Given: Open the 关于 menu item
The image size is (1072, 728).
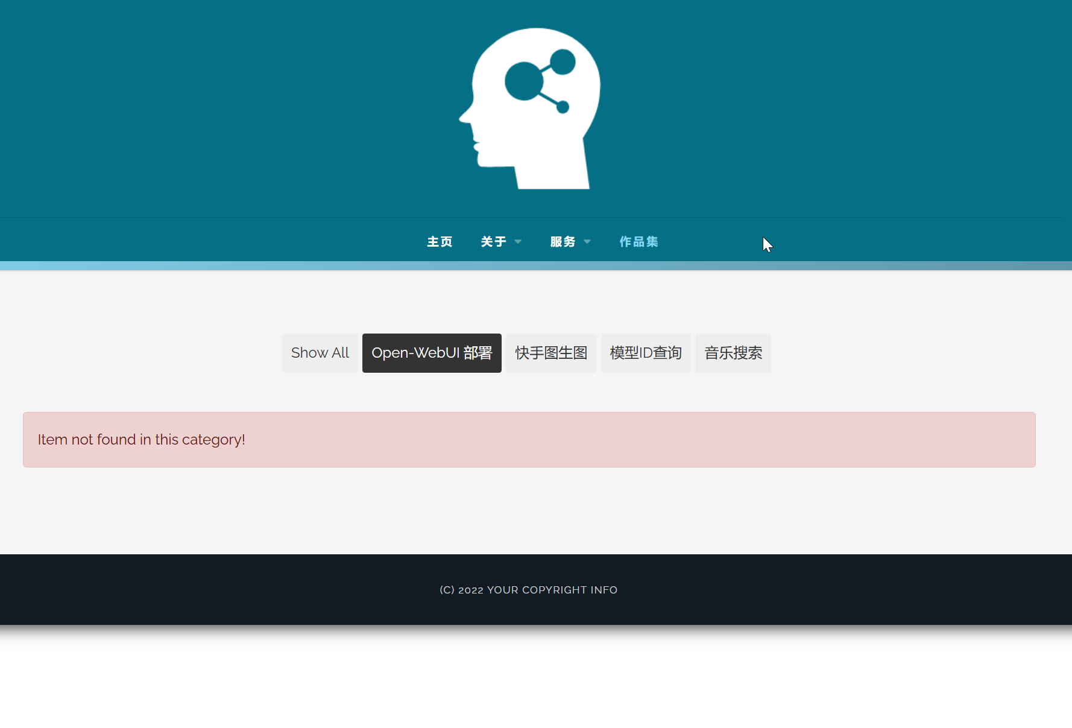Looking at the screenshot, I should 493,242.
